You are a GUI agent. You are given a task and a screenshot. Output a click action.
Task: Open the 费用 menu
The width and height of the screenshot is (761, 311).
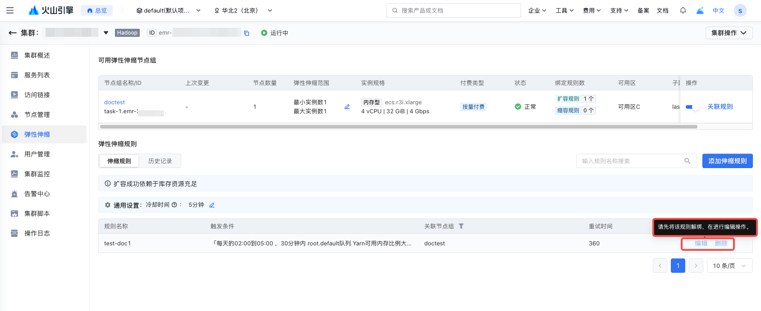tap(592, 10)
